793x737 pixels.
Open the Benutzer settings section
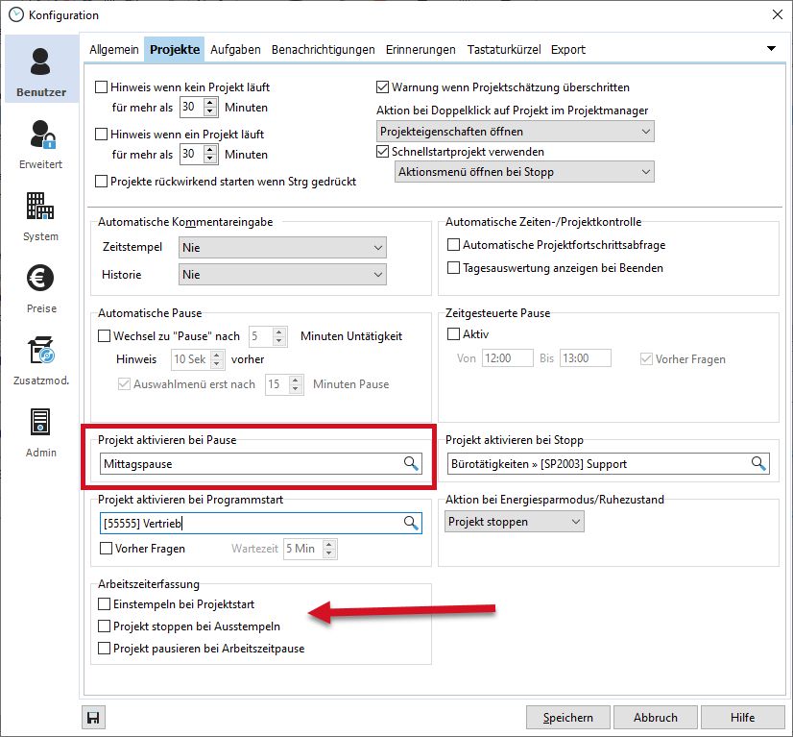pyautogui.click(x=40, y=69)
